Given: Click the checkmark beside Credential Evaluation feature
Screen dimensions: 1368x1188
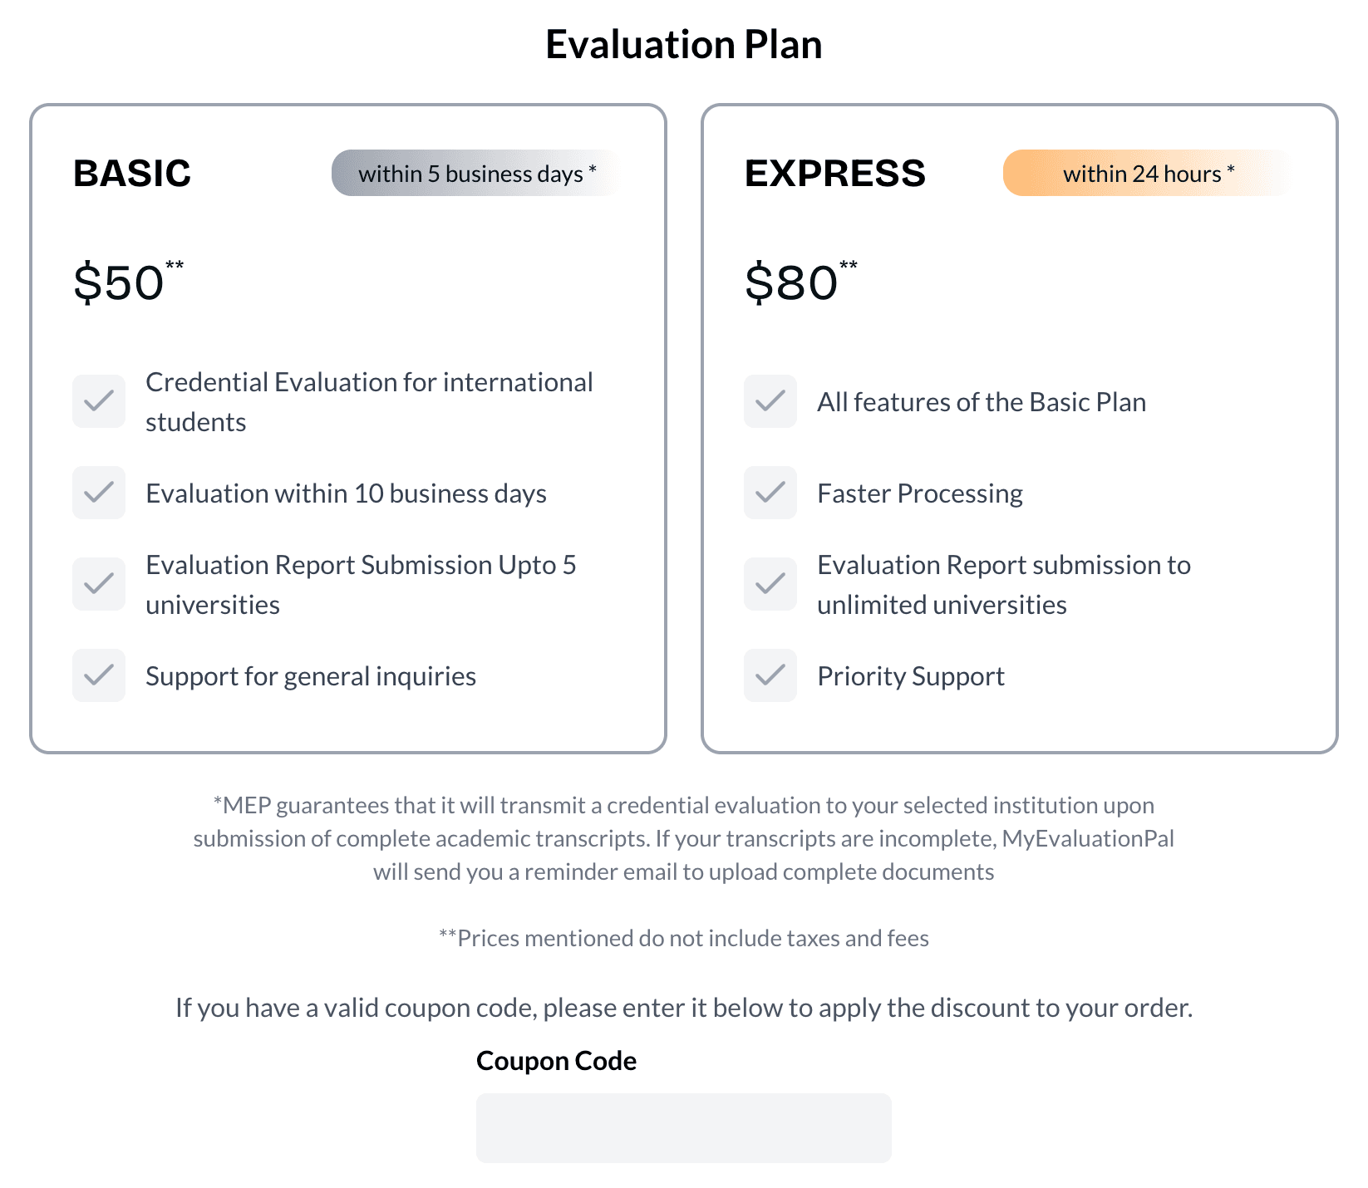Looking at the screenshot, I should 98,402.
